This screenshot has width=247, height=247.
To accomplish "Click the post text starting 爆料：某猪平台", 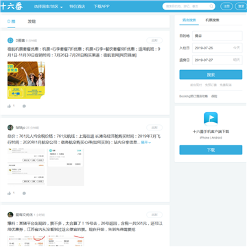I will [85, 226].
